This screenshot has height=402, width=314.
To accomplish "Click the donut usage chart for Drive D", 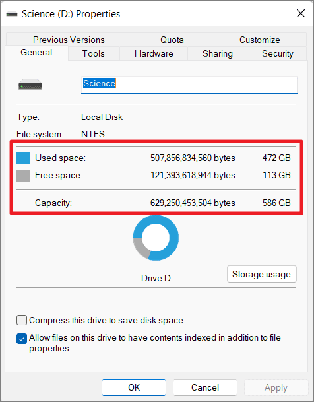I will 156,238.
